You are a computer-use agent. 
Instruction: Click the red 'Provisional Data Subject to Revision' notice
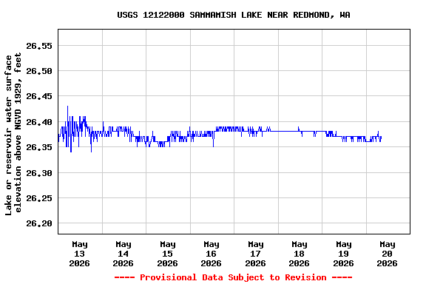click(234, 277)
